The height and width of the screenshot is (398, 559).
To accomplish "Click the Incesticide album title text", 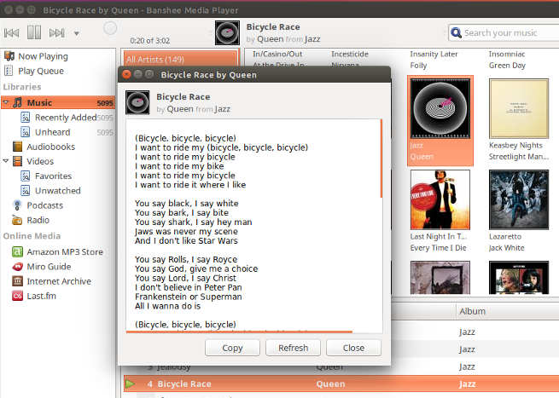I will pos(350,54).
